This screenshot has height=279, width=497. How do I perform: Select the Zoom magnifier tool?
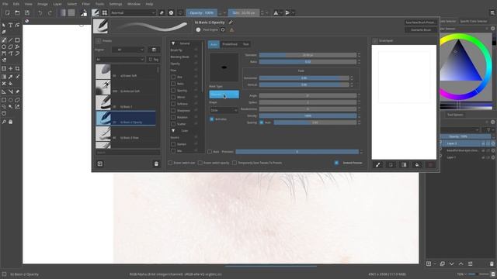(4, 122)
